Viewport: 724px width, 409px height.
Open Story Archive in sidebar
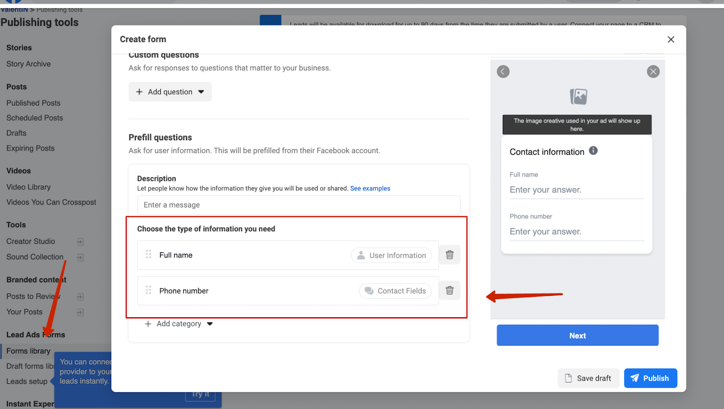pos(29,64)
